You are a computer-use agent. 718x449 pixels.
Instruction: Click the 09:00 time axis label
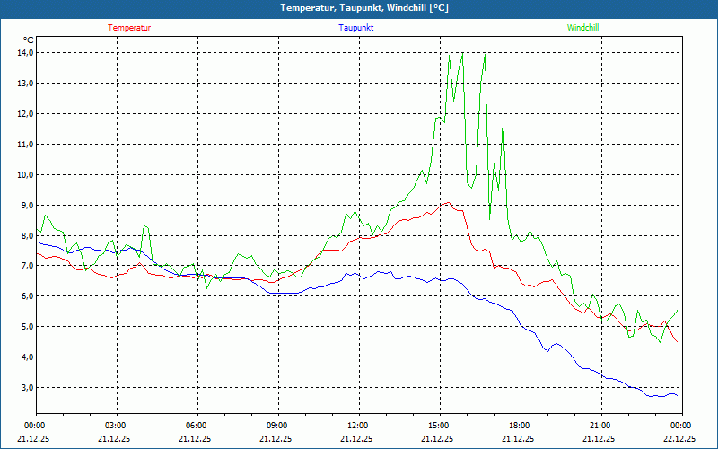point(276,426)
